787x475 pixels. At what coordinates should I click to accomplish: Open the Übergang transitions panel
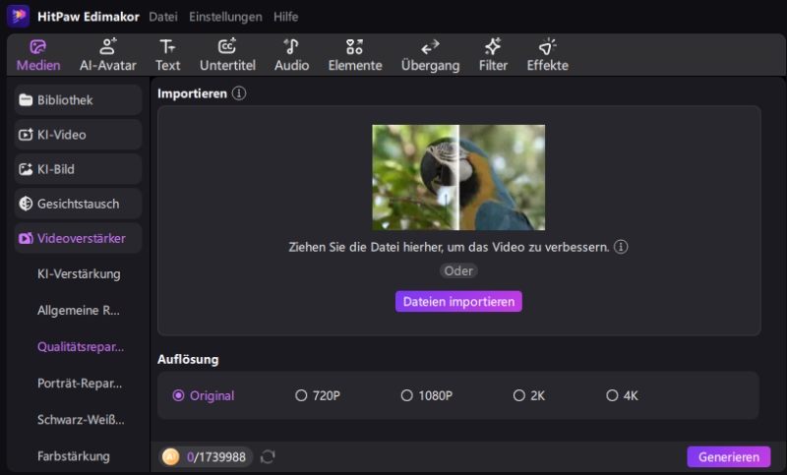pyautogui.click(x=430, y=55)
